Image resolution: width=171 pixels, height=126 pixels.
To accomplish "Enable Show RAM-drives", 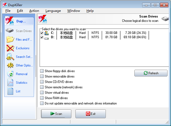I will (42, 98).
